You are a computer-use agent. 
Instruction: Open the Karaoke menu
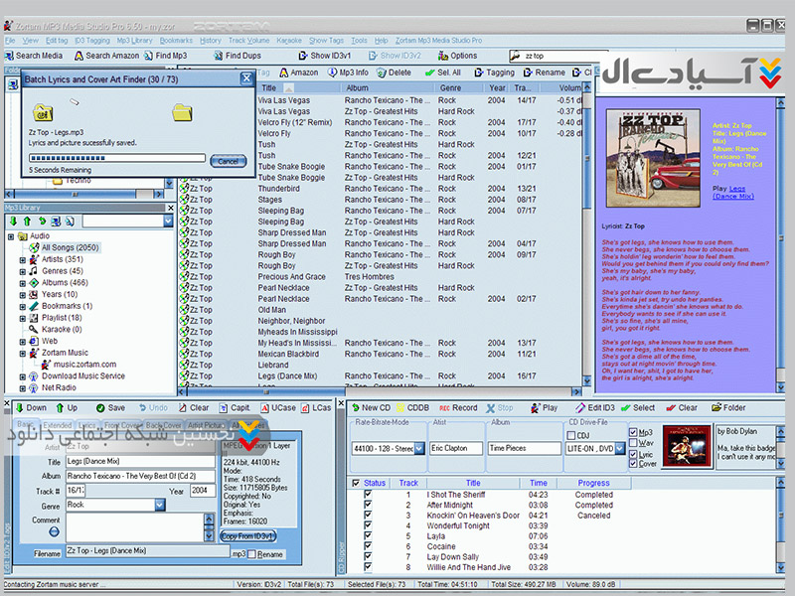[288, 41]
